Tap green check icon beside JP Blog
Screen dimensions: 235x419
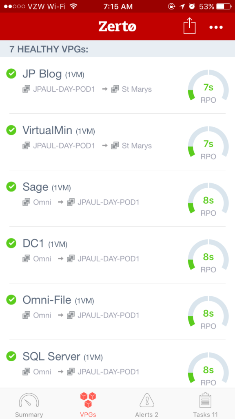coord(11,74)
